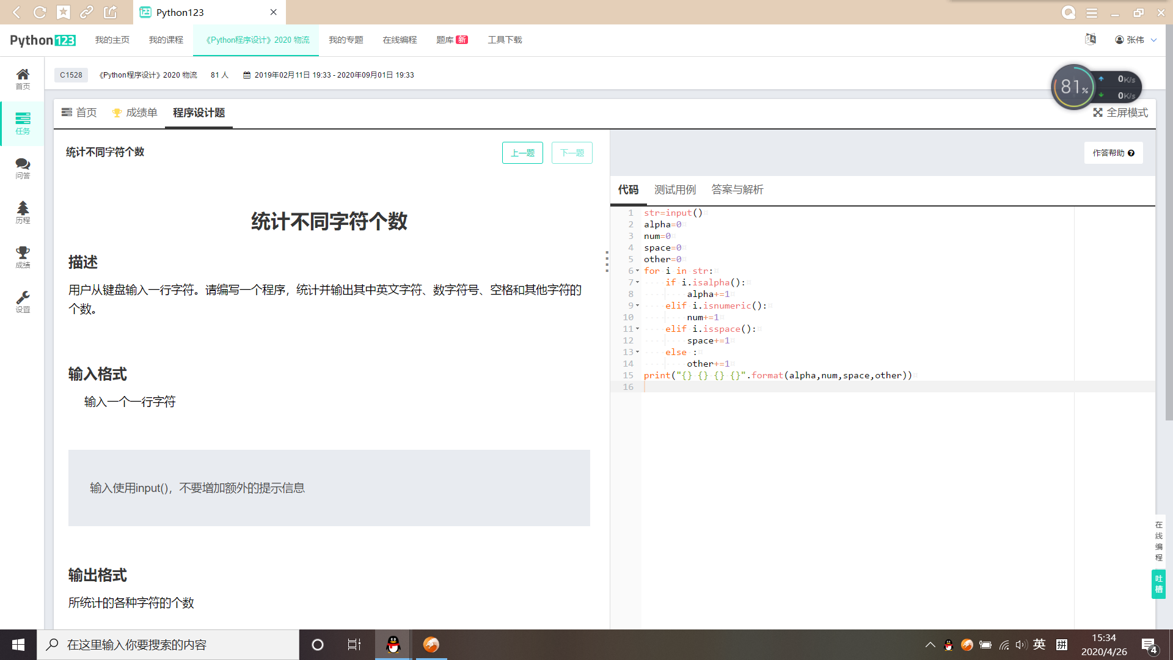Image resolution: width=1173 pixels, height=660 pixels.
Task: Select the 任务 tasks sidebar icon
Action: click(x=23, y=123)
